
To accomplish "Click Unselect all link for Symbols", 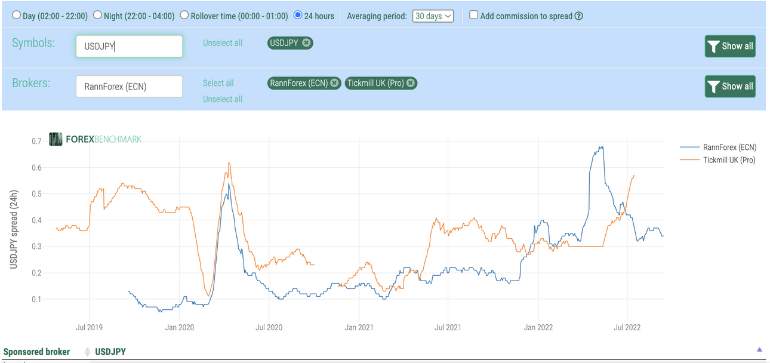I will pyautogui.click(x=223, y=43).
